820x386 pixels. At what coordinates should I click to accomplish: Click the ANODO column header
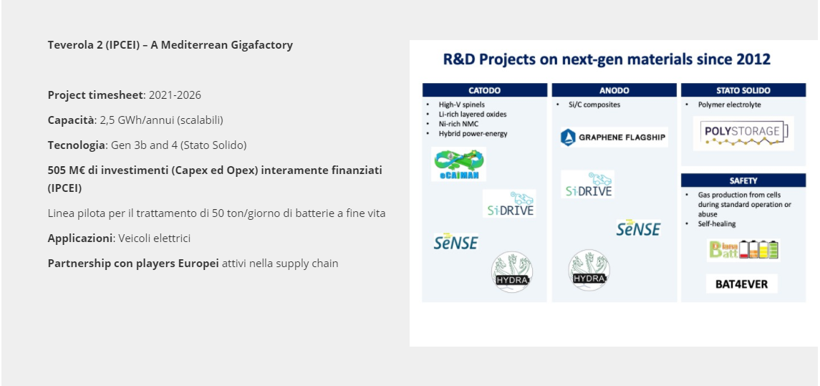click(x=614, y=90)
